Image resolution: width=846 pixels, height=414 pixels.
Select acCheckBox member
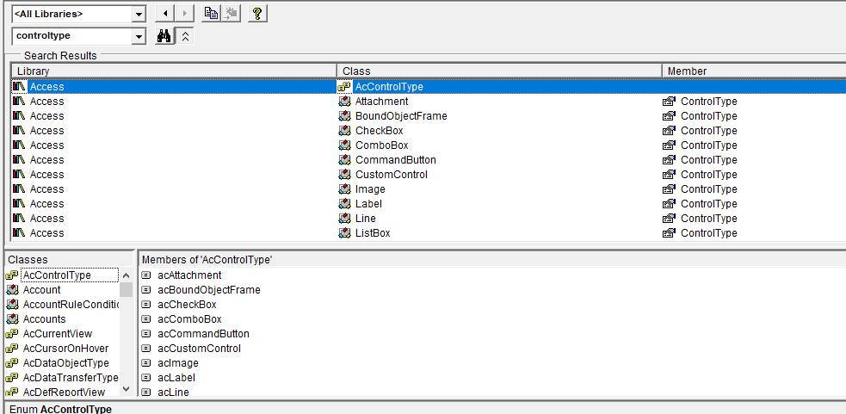point(187,305)
